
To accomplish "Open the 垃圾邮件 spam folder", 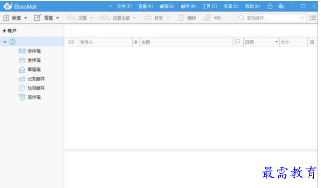I will [36, 88].
